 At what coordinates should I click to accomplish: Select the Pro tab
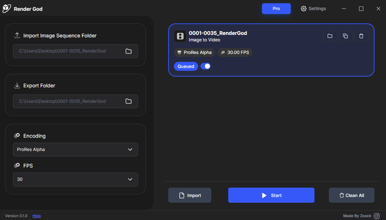276,8
